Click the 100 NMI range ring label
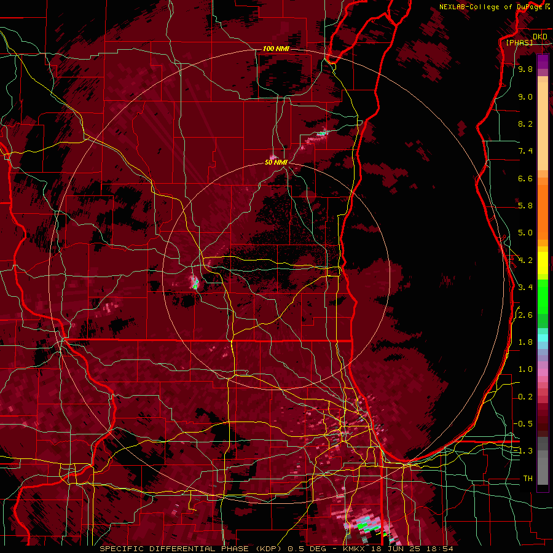 tap(276, 49)
